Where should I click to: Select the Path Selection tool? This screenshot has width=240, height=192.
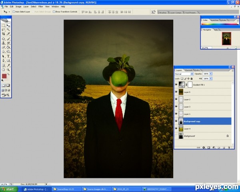click(4, 56)
